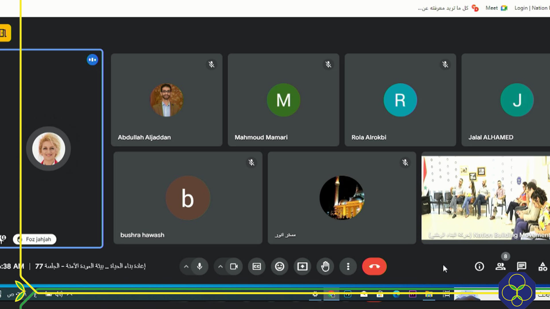Open the emoji reactions button

tap(280, 266)
